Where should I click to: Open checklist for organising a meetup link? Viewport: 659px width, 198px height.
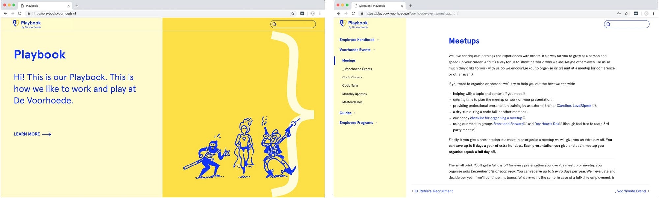497,118
